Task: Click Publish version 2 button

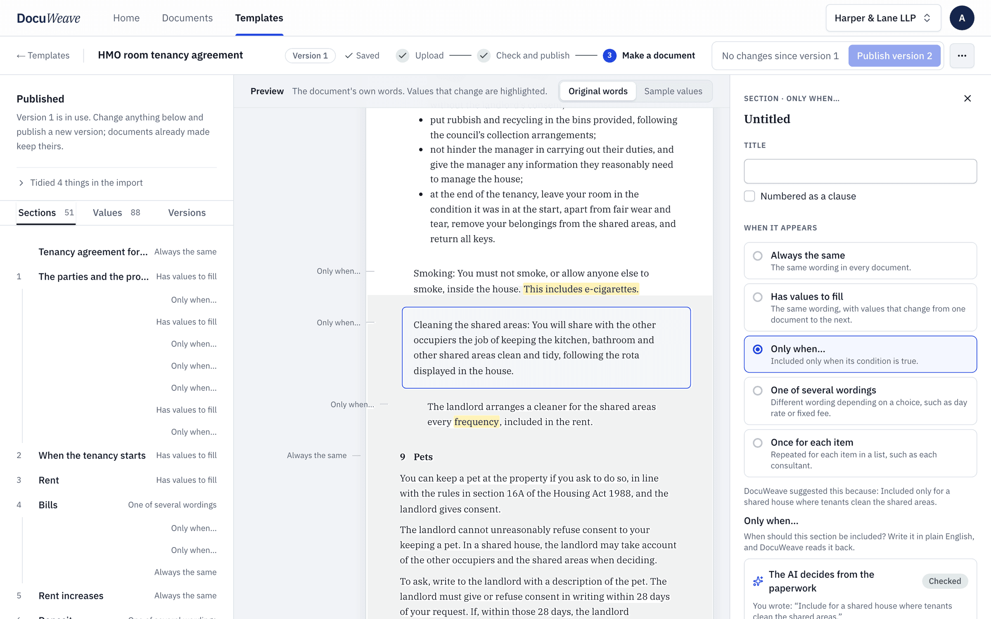Action: tap(894, 56)
